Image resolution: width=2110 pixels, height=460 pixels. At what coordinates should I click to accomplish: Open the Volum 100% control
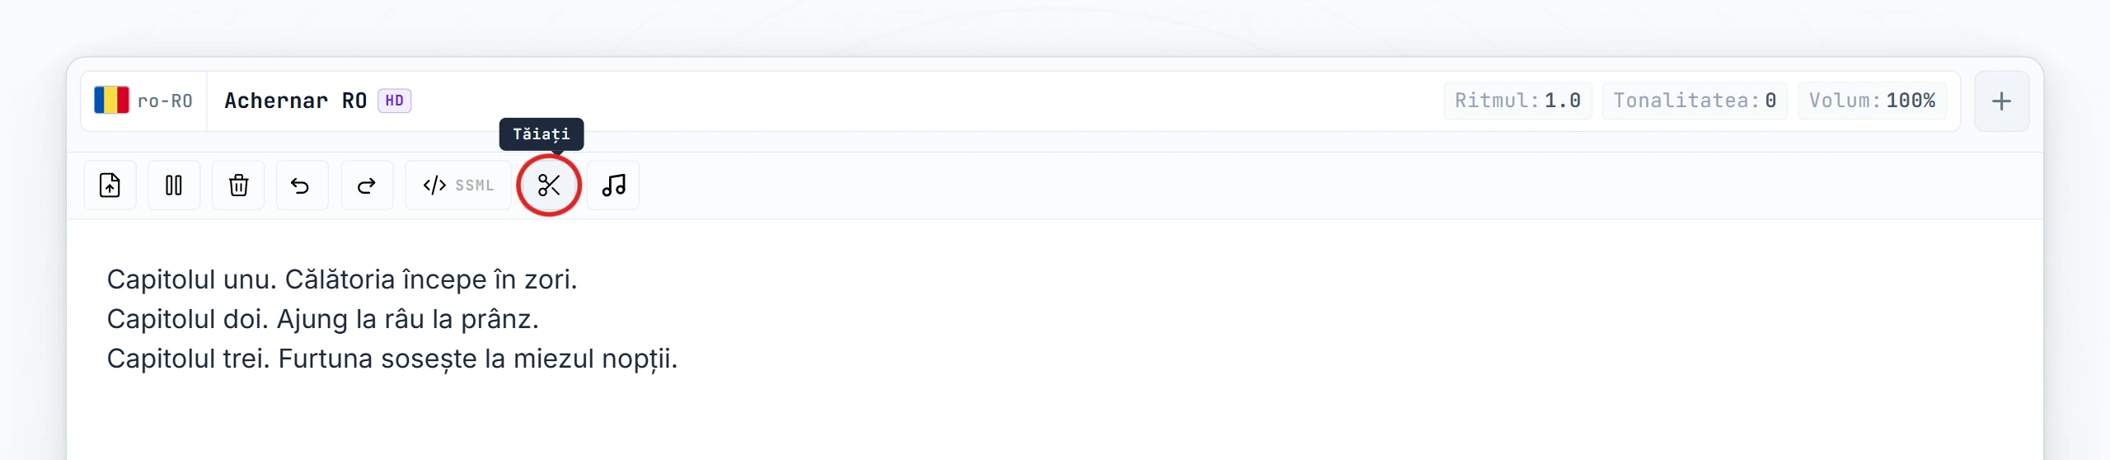pyautogui.click(x=1872, y=101)
